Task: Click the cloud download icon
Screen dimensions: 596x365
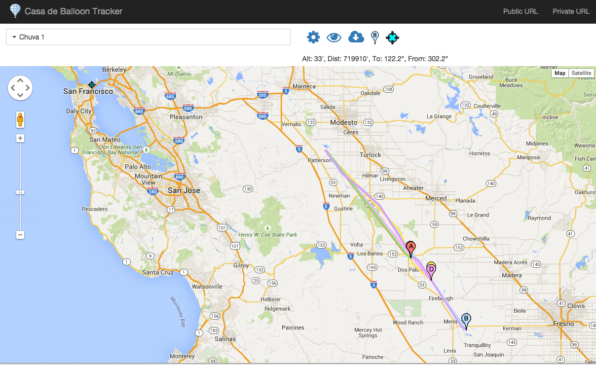Action: coord(356,37)
